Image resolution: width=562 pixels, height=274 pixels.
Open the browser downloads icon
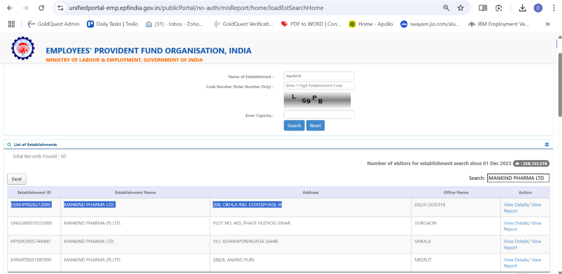(x=522, y=8)
